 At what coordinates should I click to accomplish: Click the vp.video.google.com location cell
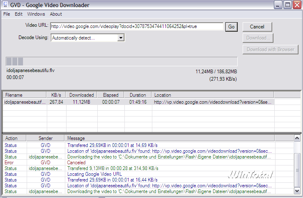pyautogui.click(x=213, y=102)
